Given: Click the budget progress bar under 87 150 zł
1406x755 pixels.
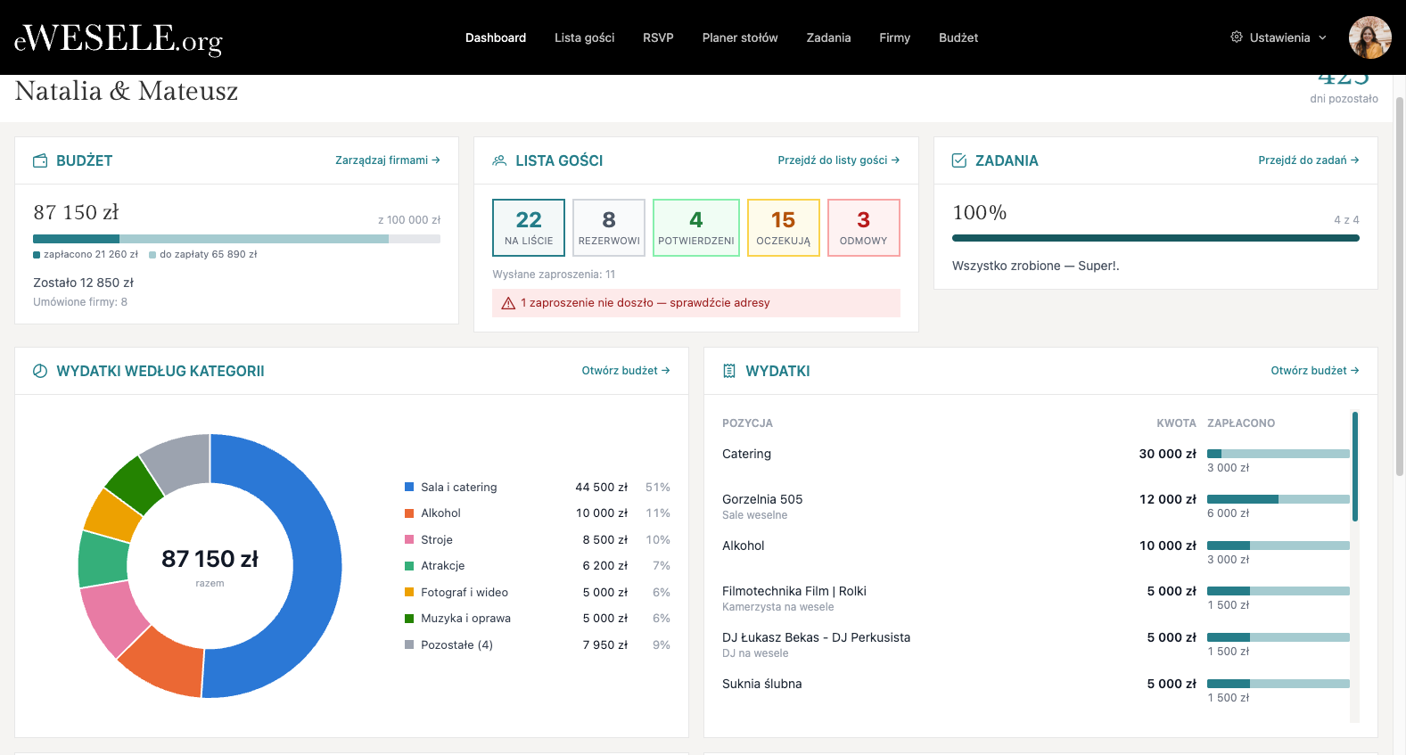Looking at the screenshot, I should pyautogui.click(x=236, y=239).
